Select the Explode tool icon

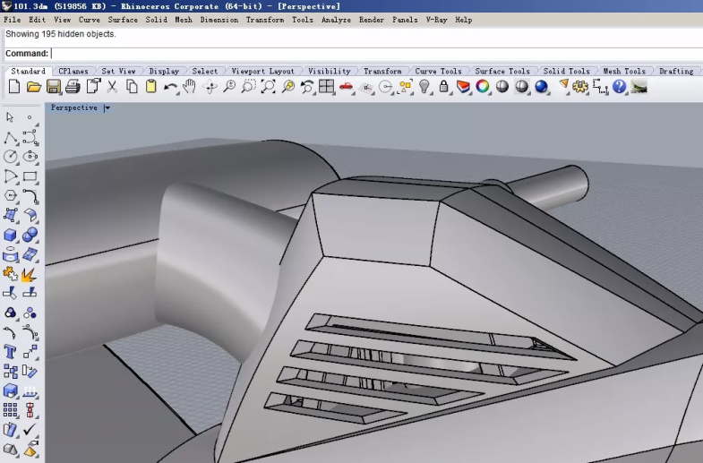(30, 273)
